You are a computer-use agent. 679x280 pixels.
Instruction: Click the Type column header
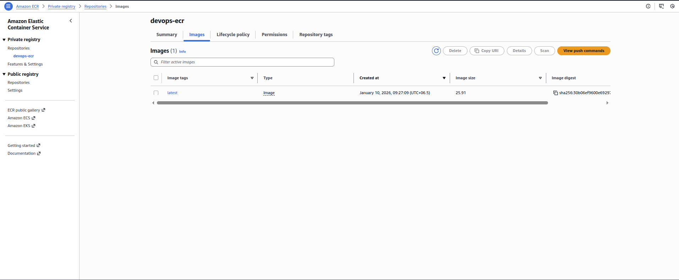268,78
